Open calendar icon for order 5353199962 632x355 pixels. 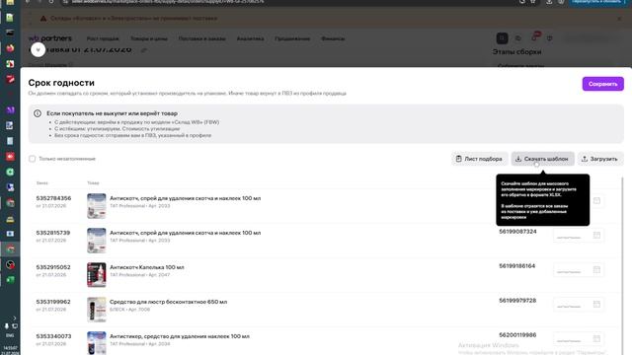point(596,305)
